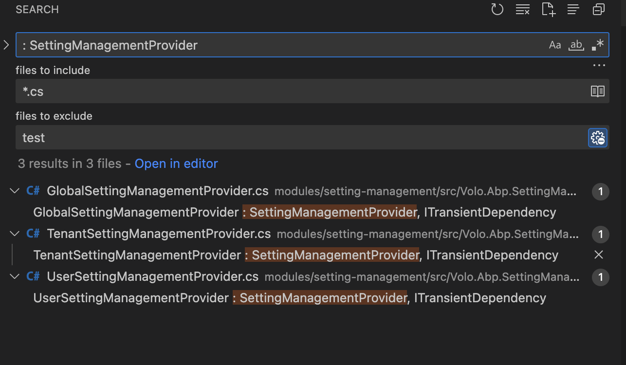Expand the replace field chevron
This screenshot has width=626, height=365.
click(6, 45)
